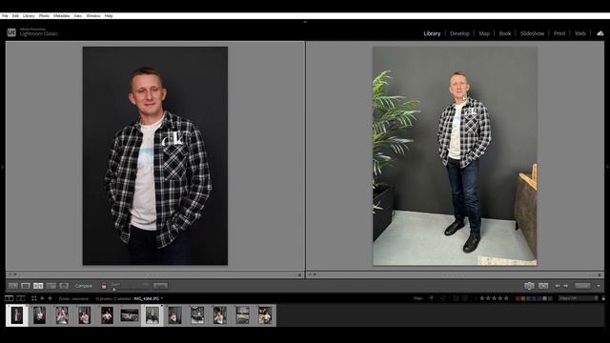Switch to the Slideshow module
Image resolution: width=610 pixels, height=343 pixels.
(532, 33)
